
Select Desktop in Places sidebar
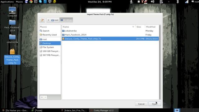50,43
